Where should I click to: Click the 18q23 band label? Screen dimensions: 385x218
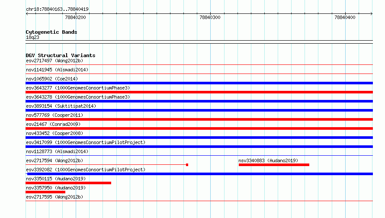tap(32, 37)
